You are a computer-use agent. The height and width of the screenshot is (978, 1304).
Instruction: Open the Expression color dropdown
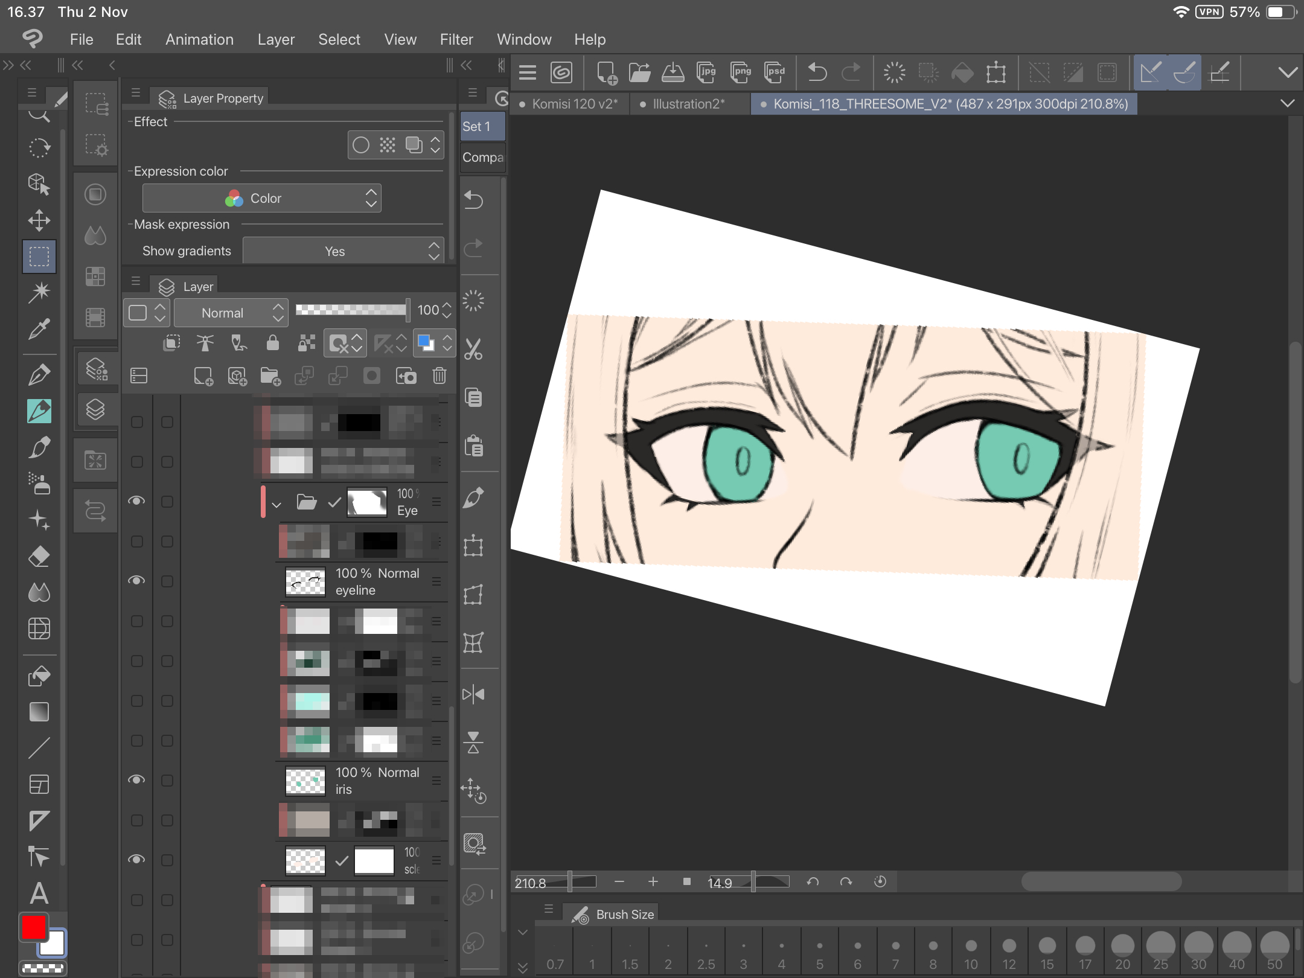(x=261, y=198)
